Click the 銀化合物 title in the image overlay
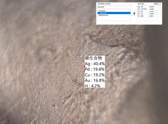The width and height of the screenshot is (168, 124). [x=93, y=58]
